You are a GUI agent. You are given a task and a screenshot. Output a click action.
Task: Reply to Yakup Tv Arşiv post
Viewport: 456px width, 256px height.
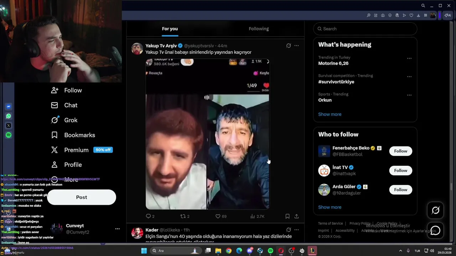[150, 216]
